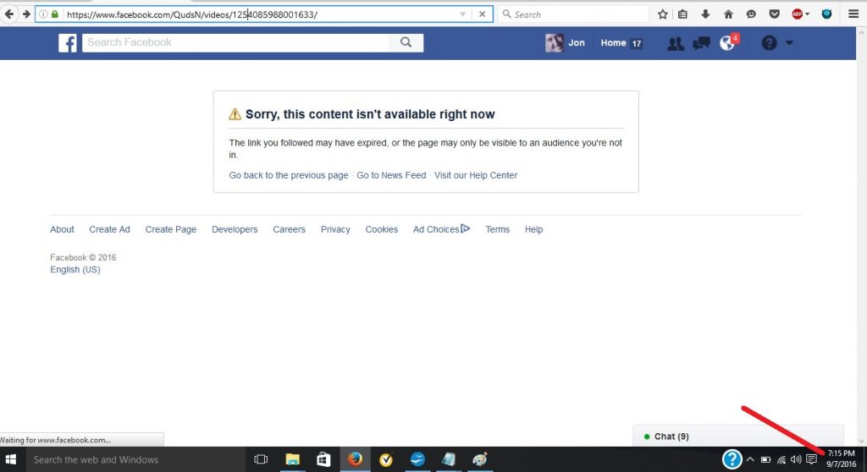Viewport: 867px width, 472px height.
Task: Change language via English (US)
Action: (75, 270)
